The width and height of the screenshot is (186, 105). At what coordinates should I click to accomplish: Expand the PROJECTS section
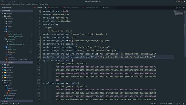pos(17,101)
